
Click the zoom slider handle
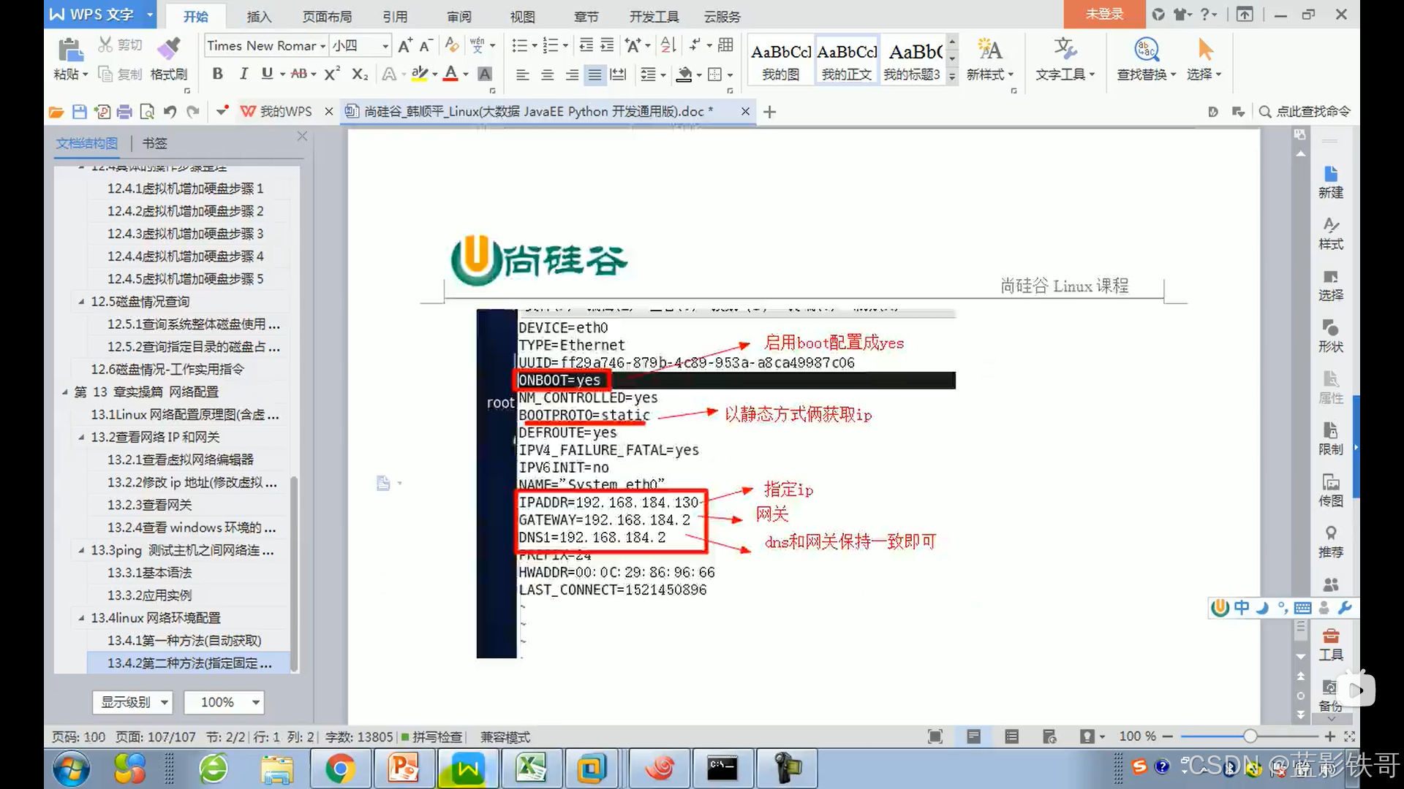tap(1250, 736)
